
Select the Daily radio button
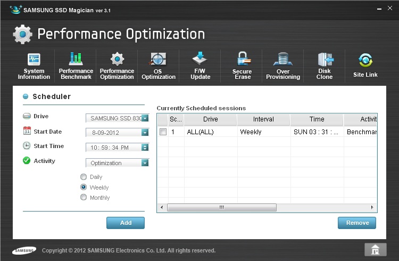click(83, 177)
